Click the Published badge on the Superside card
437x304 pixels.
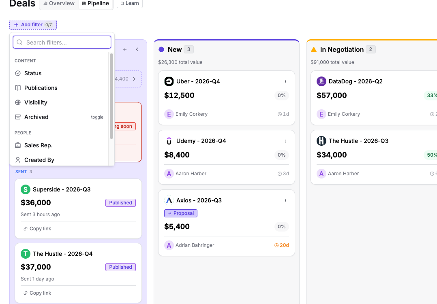tap(120, 203)
